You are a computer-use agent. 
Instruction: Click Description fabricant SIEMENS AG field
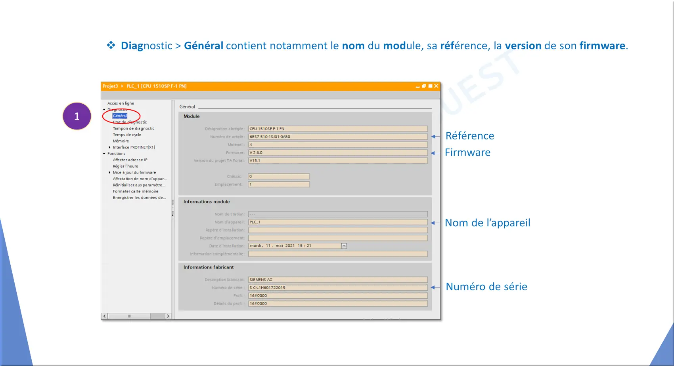(x=338, y=280)
